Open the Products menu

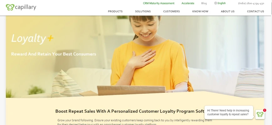coord(115,12)
